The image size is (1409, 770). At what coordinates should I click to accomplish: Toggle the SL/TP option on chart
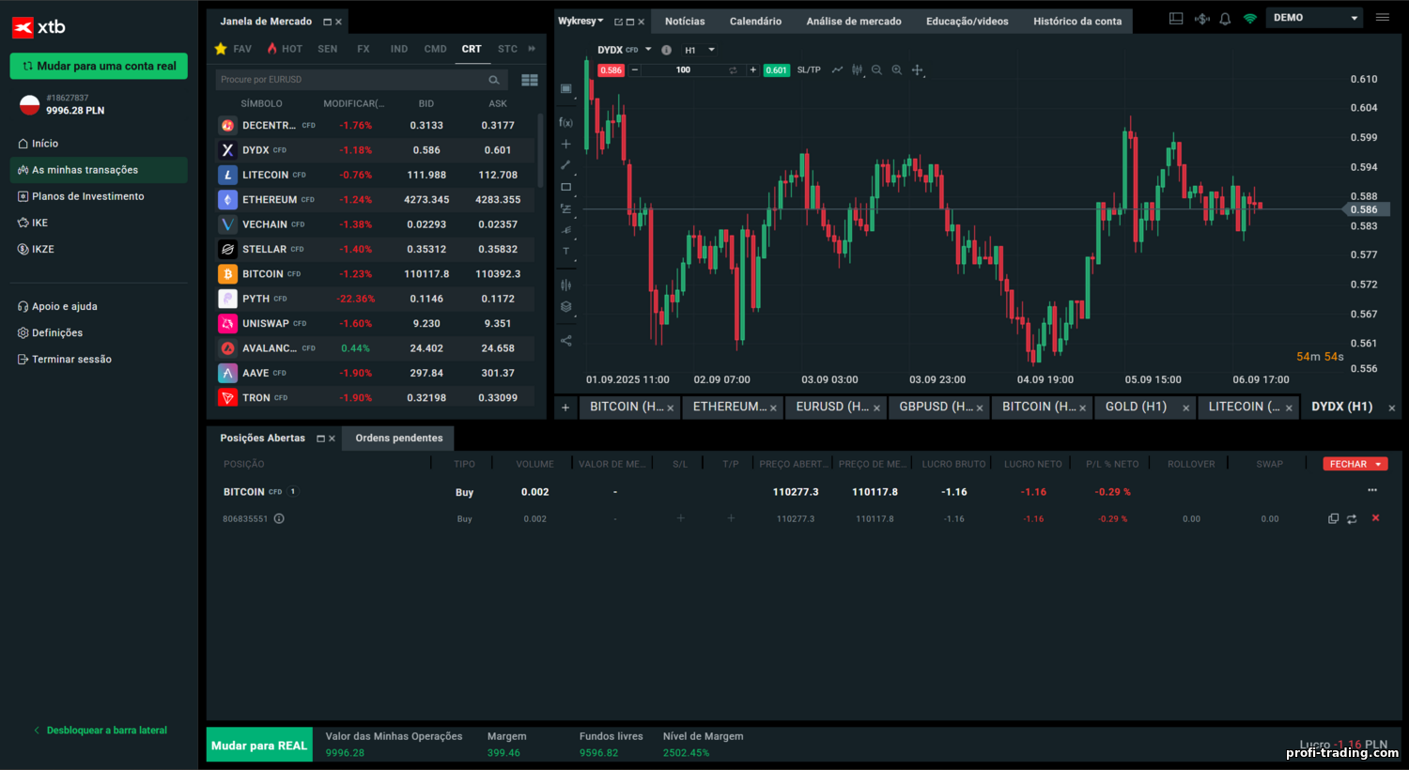[808, 70]
